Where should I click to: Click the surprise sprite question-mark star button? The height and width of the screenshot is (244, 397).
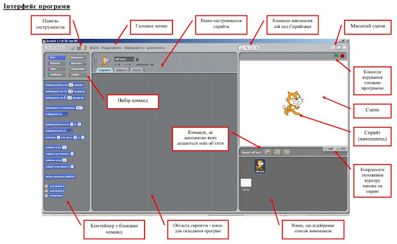[x=287, y=152]
